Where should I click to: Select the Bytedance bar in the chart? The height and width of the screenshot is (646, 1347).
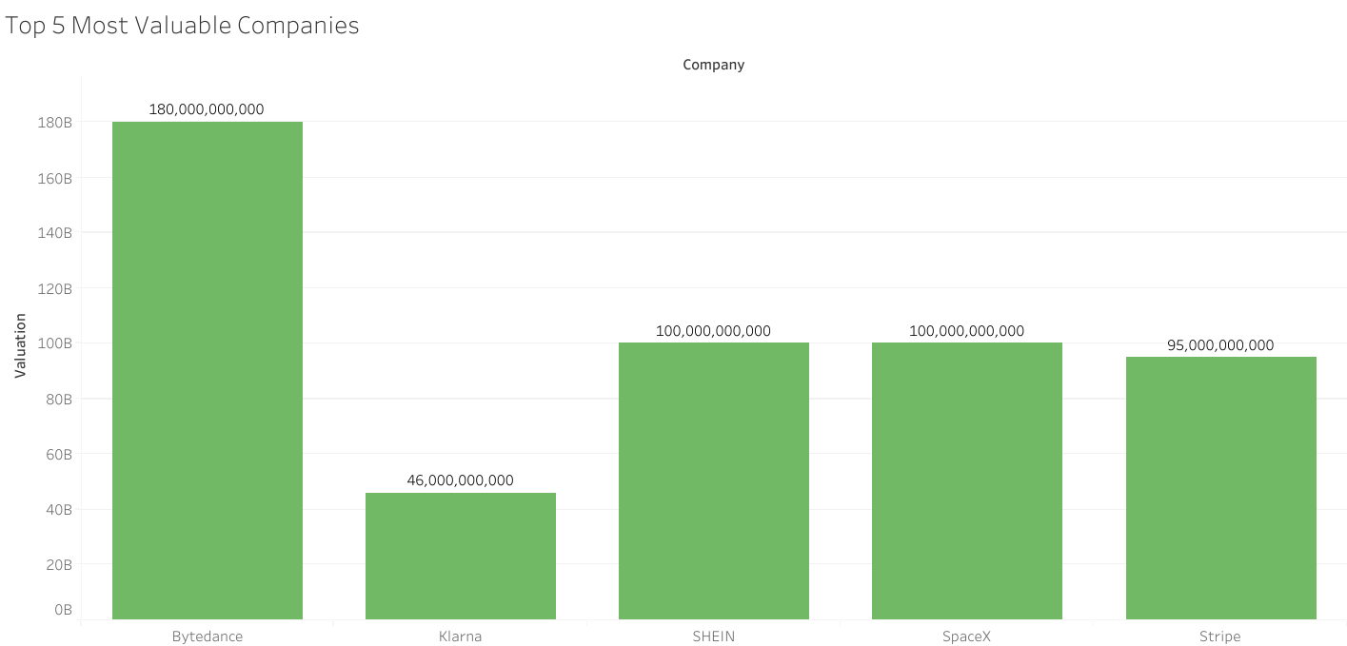[x=208, y=370]
